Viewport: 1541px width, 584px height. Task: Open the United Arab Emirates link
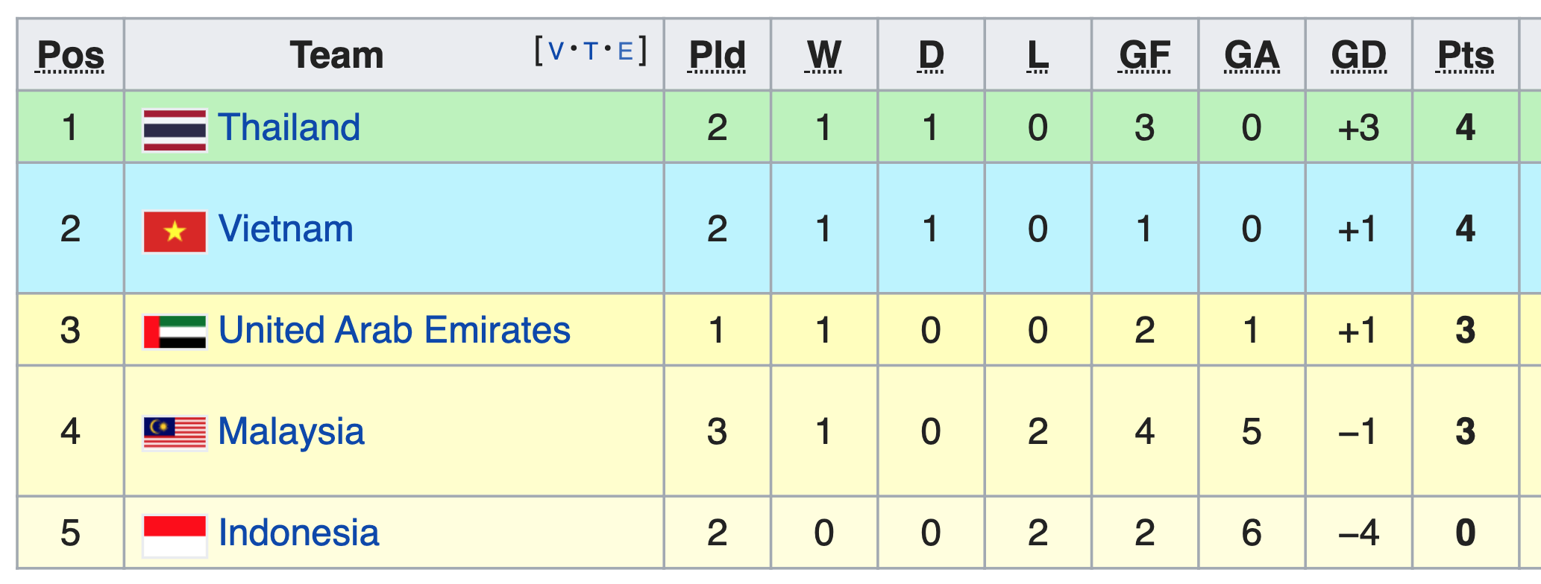coord(395,330)
